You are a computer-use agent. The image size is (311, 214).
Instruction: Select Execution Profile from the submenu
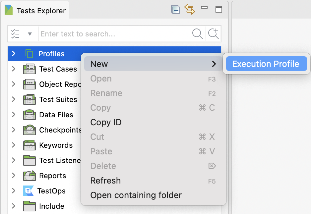[266, 64]
